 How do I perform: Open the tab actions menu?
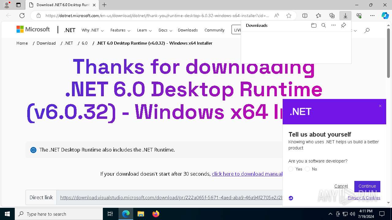[x=18, y=5]
